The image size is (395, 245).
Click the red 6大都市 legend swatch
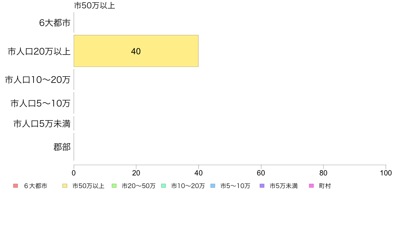point(16,186)
